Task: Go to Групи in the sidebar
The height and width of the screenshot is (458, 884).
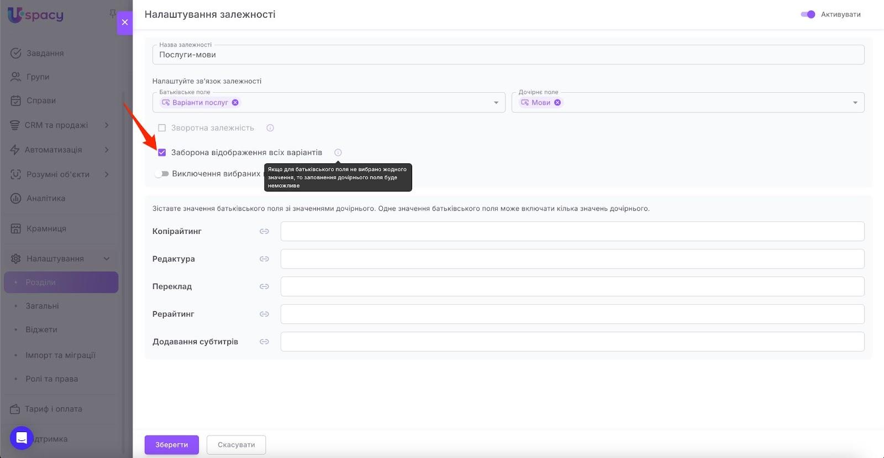Action: pyautogui.click(x=38, y=77)
